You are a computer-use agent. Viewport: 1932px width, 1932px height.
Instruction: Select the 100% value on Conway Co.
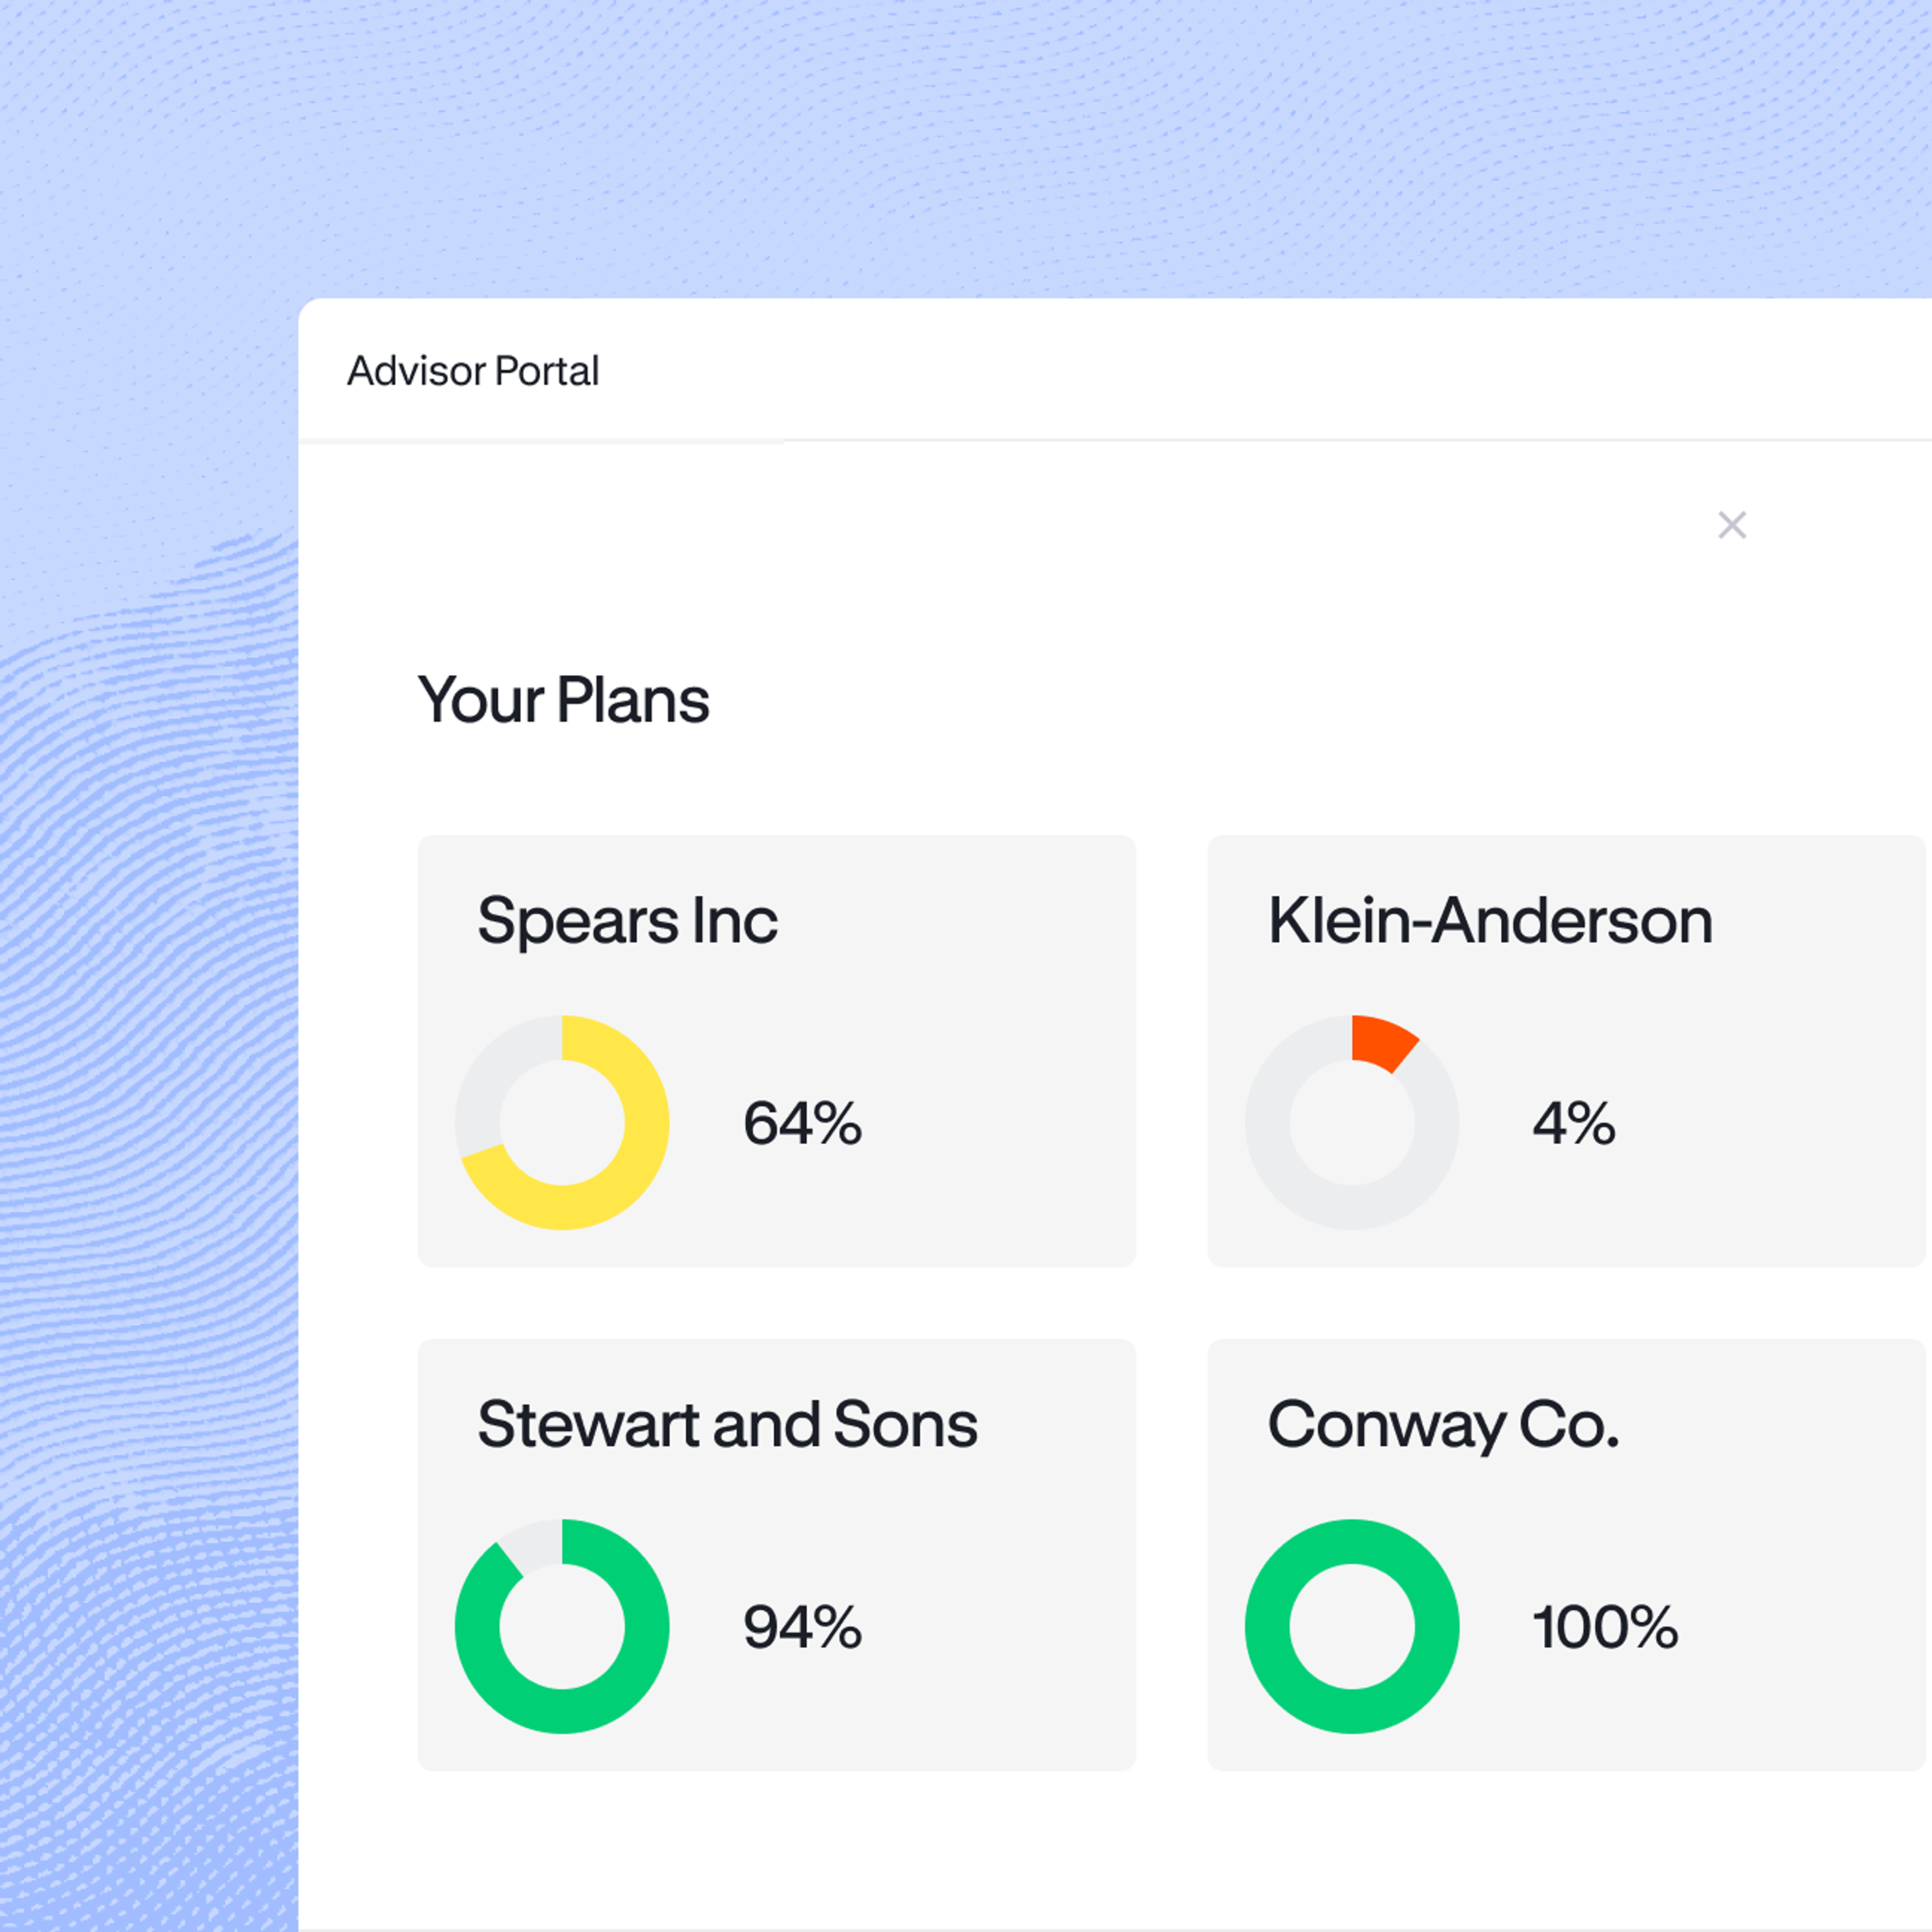coord(1605,1627)
